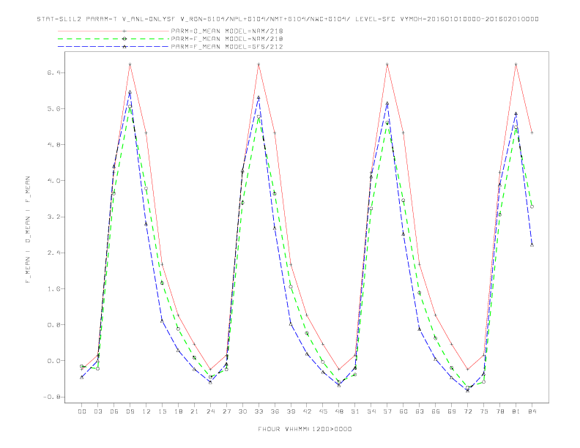Click the x-axis tick label 81
This screenshot has width=580, height=448.
(516, 411)
